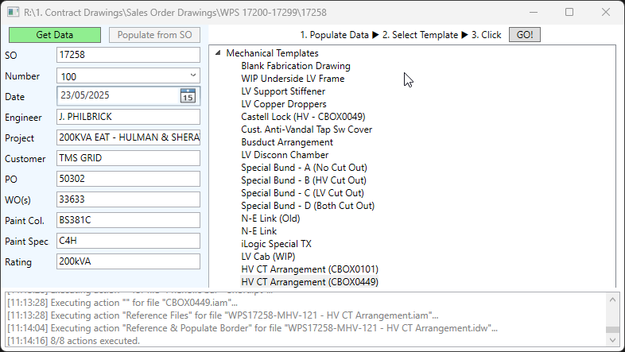The width and height of the screenshot is (625, 352).
Task: Pick the iLogic Special TX template
Action: click(x=276, y=244)
